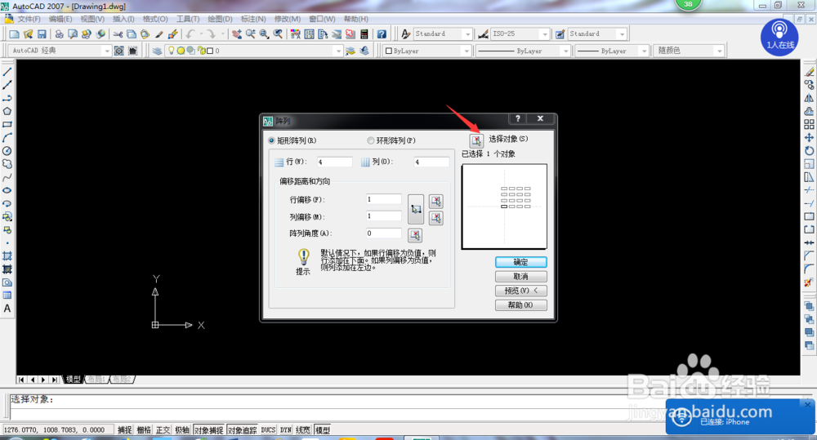Open the 修改(M) menu
Screen dimensions: 817x440
(x=287, y=19)
